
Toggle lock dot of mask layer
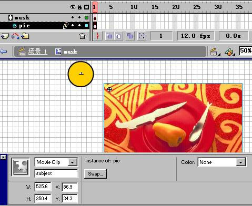79,17
